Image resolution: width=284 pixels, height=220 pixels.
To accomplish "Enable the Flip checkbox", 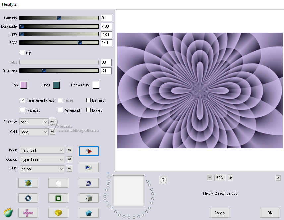I will (22, 53).
